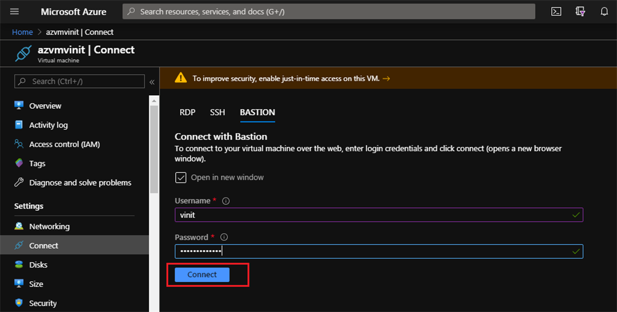This screenshot has height=312, width=617.
Task: Focus the Username field containing vinit
Action: pos(379,215)
